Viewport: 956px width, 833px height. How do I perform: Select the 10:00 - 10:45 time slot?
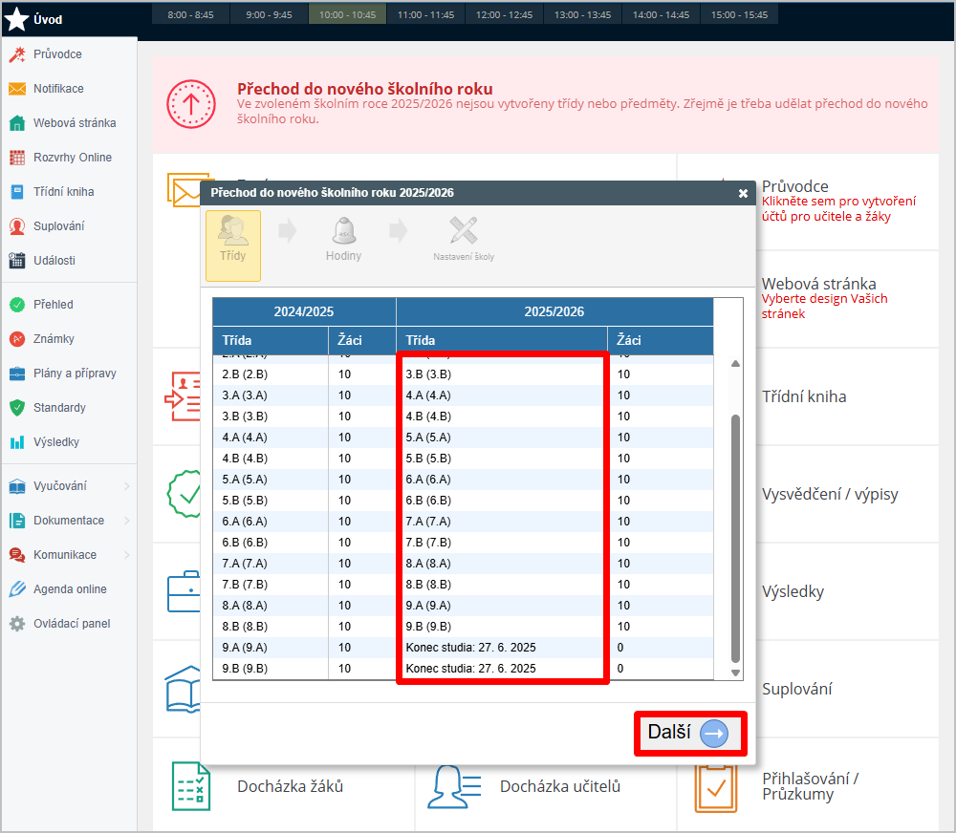pos(347,15)
